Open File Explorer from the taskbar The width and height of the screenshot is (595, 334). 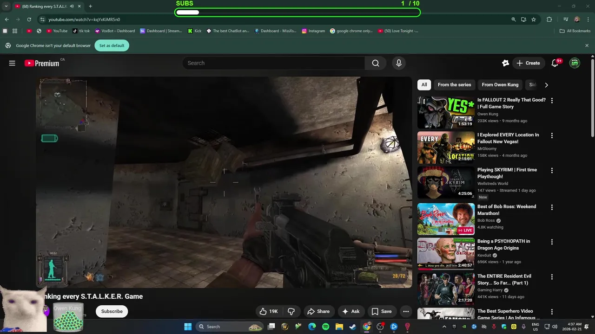pos(339,327)
